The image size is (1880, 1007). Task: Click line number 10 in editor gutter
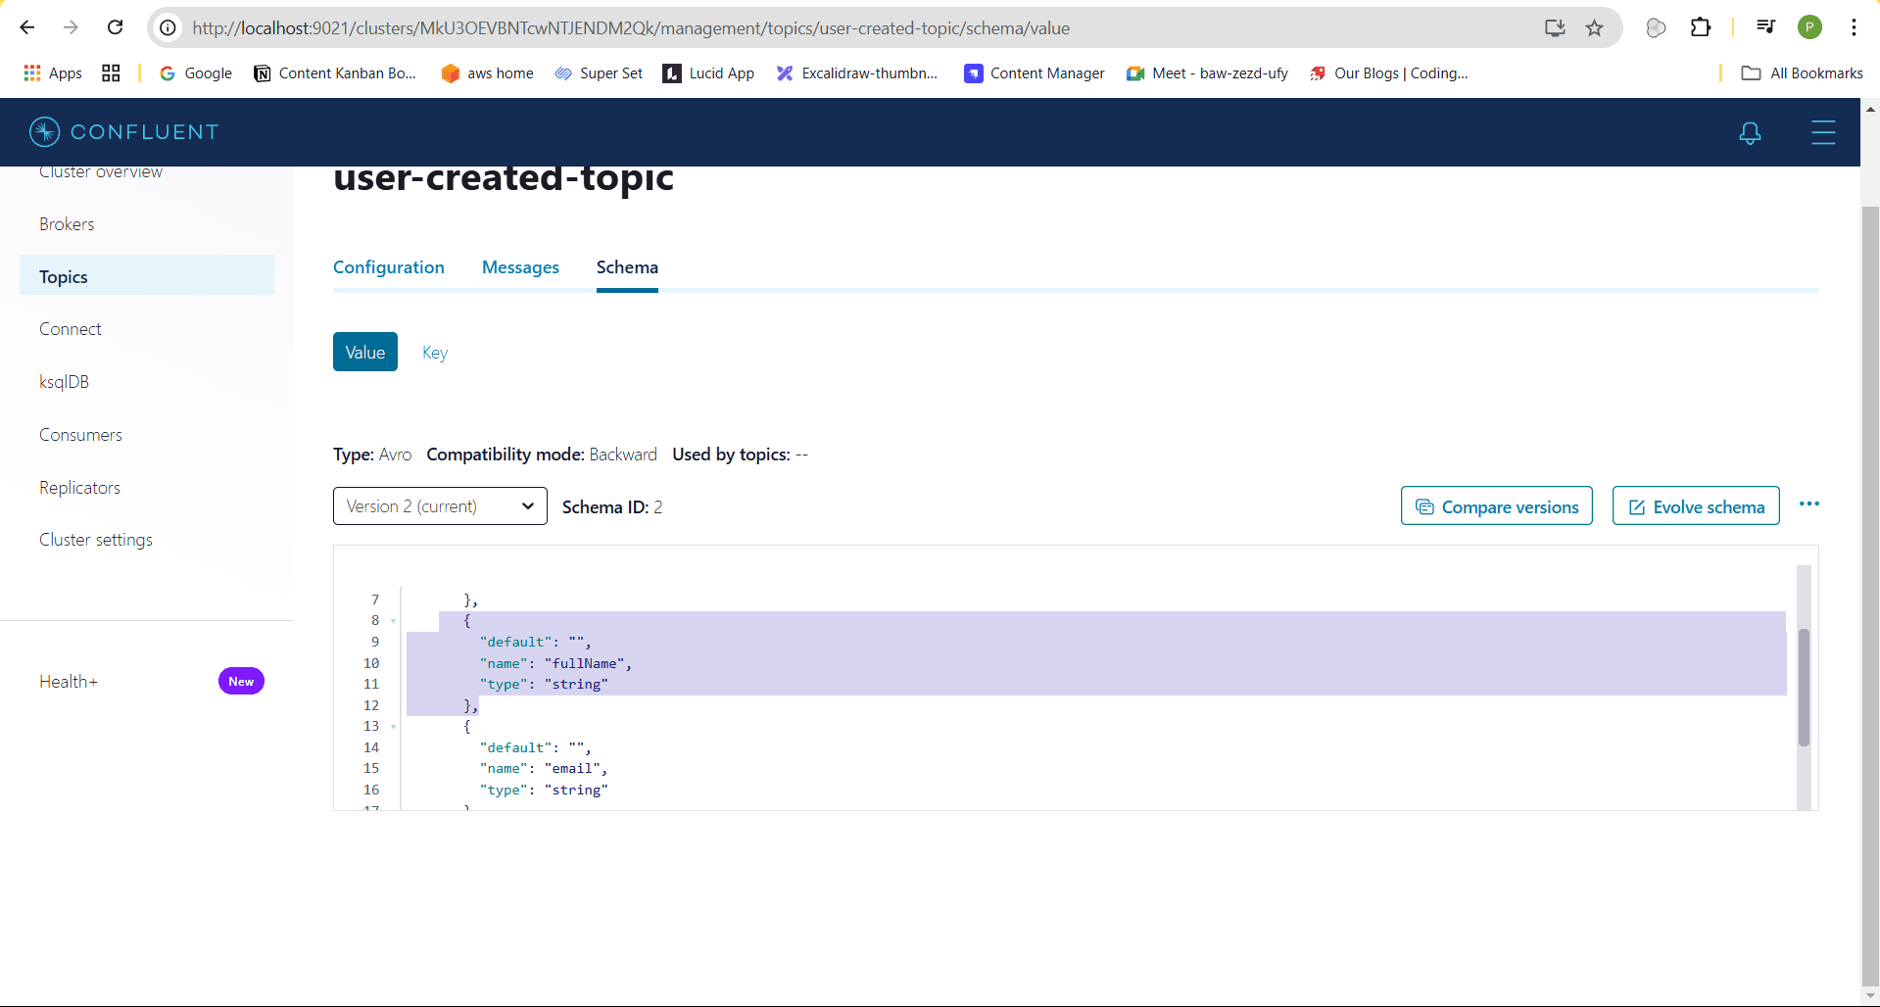[x=371, y=663]
